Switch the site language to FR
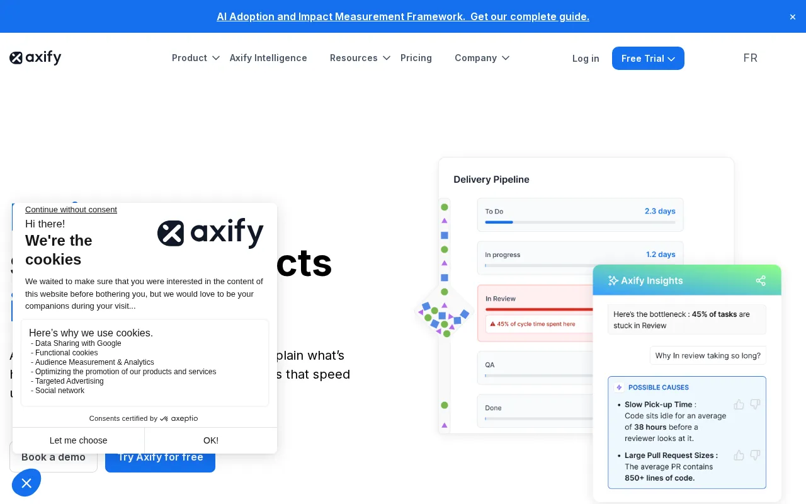 [x=751, y=58]
